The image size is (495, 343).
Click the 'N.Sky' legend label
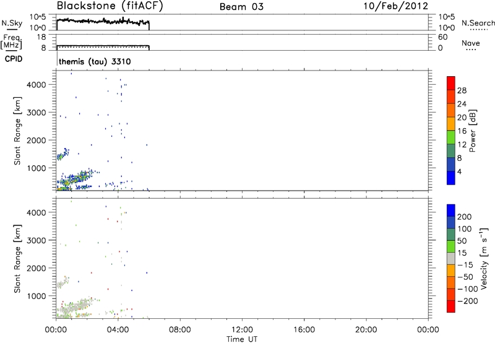(x=12, y=23)
